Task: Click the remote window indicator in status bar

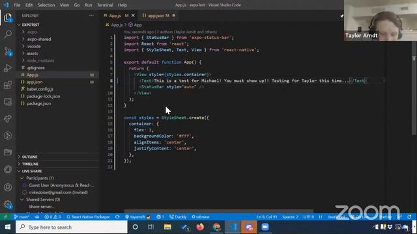Action: (5, 216)
